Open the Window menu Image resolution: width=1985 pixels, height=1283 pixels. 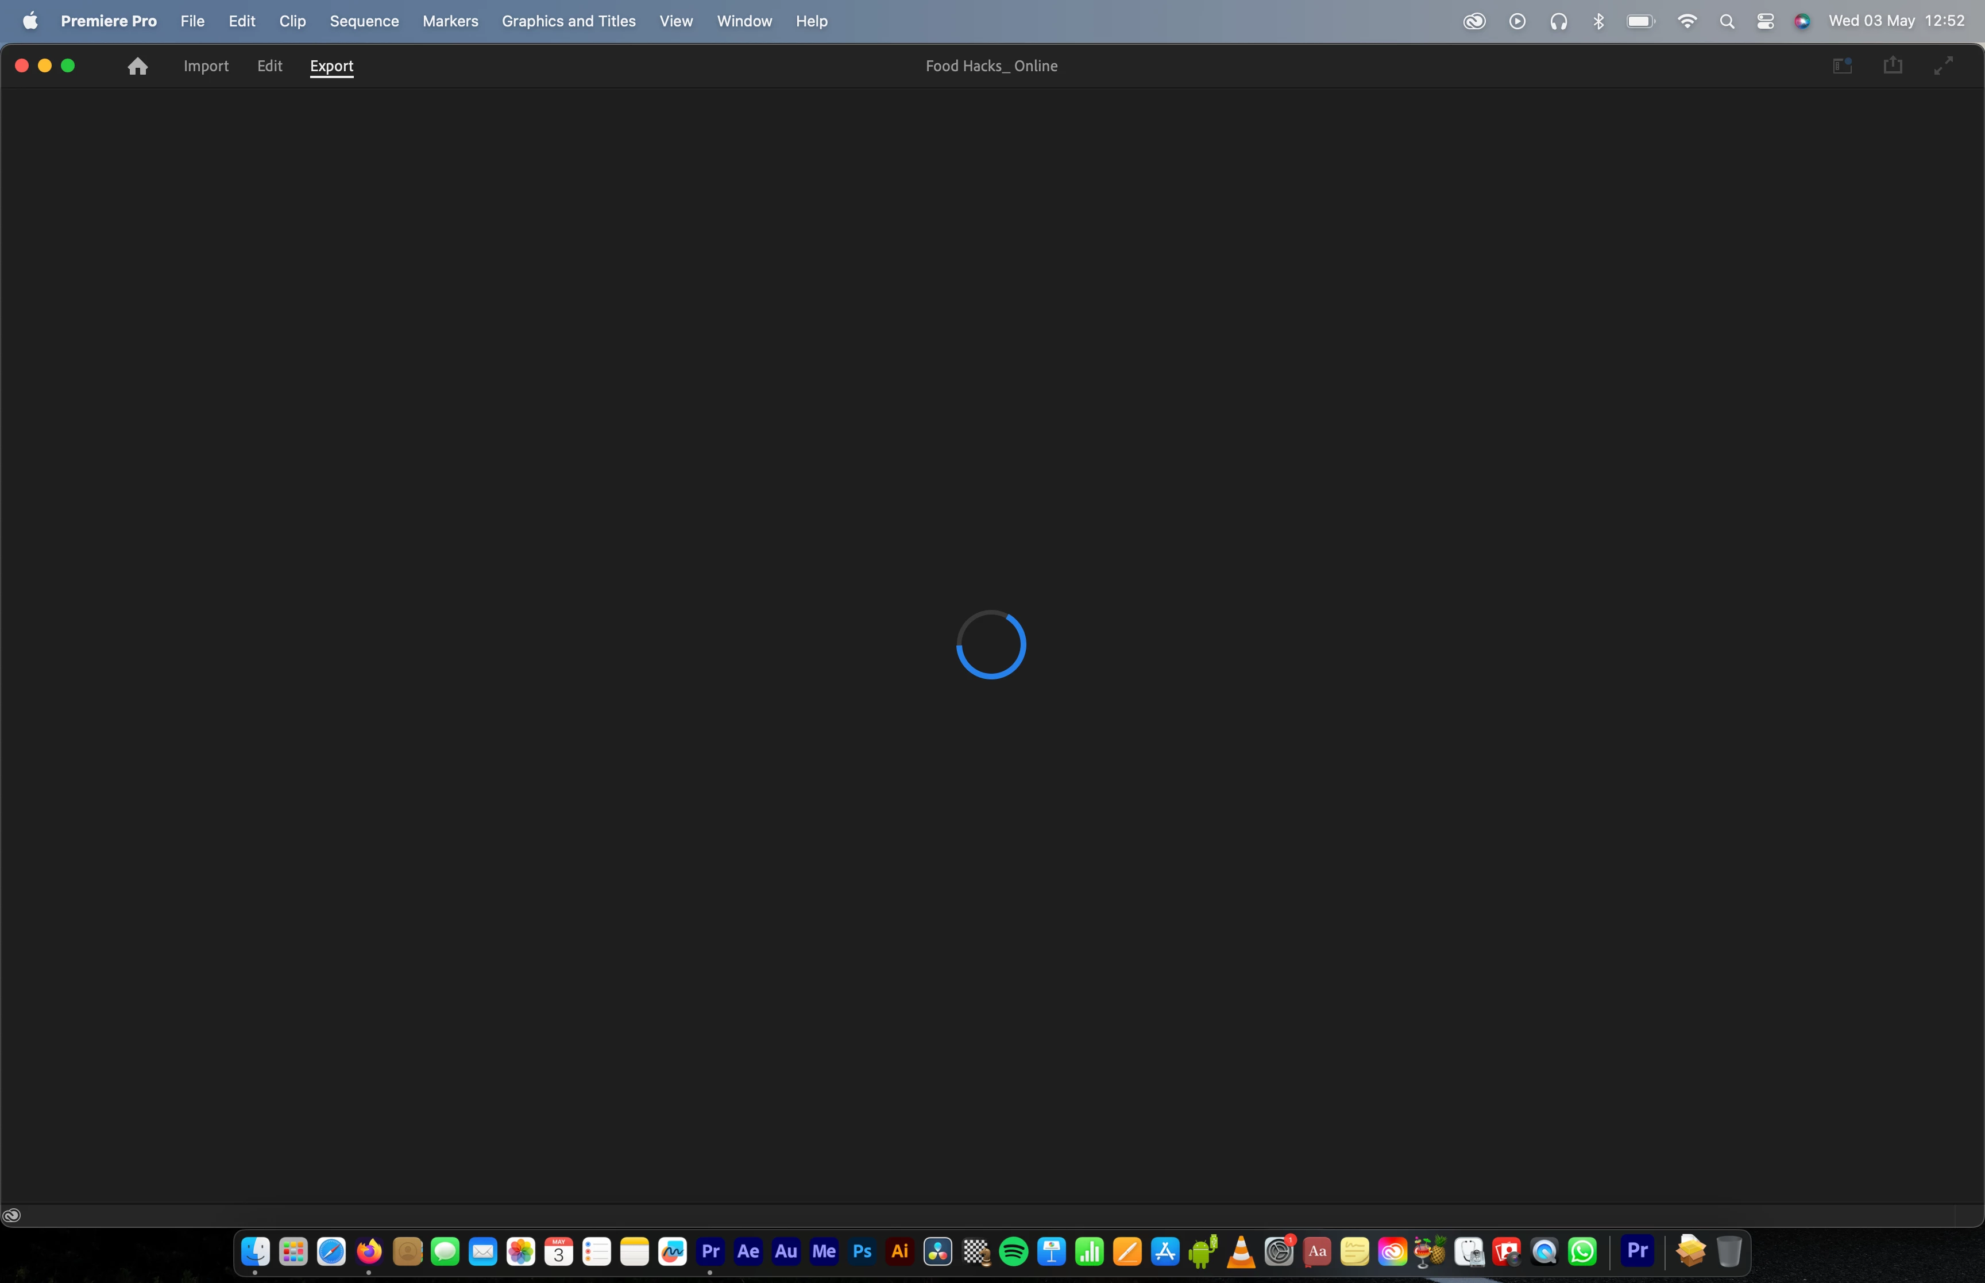744,21
